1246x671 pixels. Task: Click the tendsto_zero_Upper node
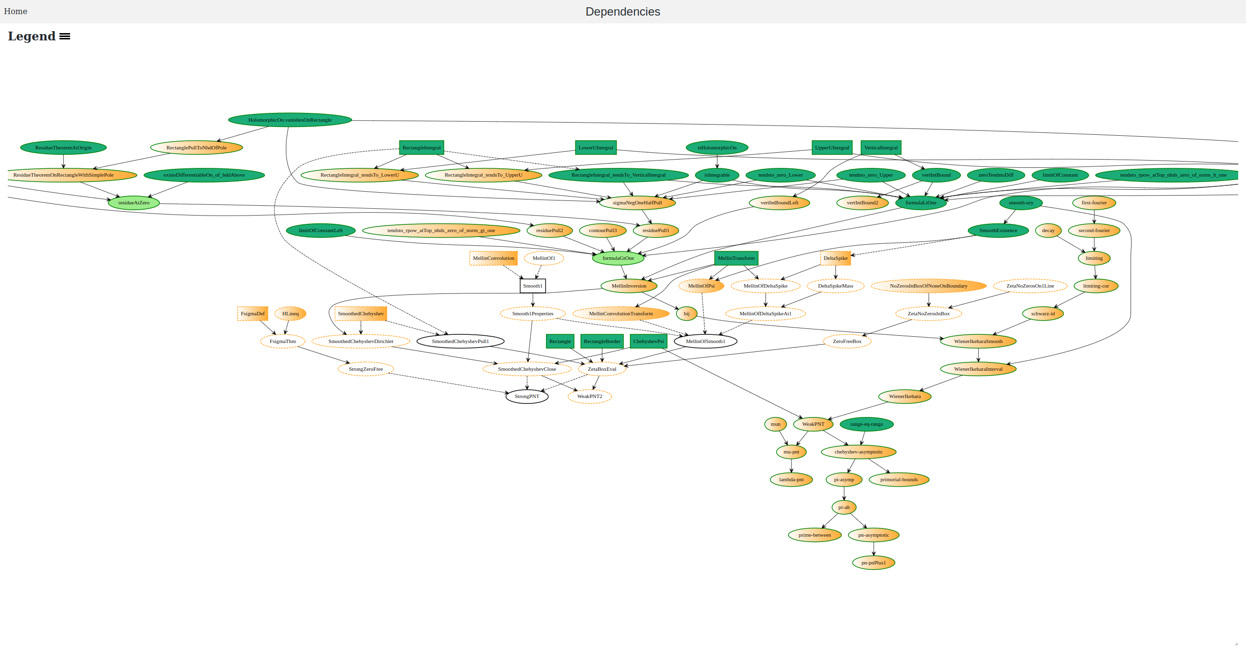coord(871,175)
